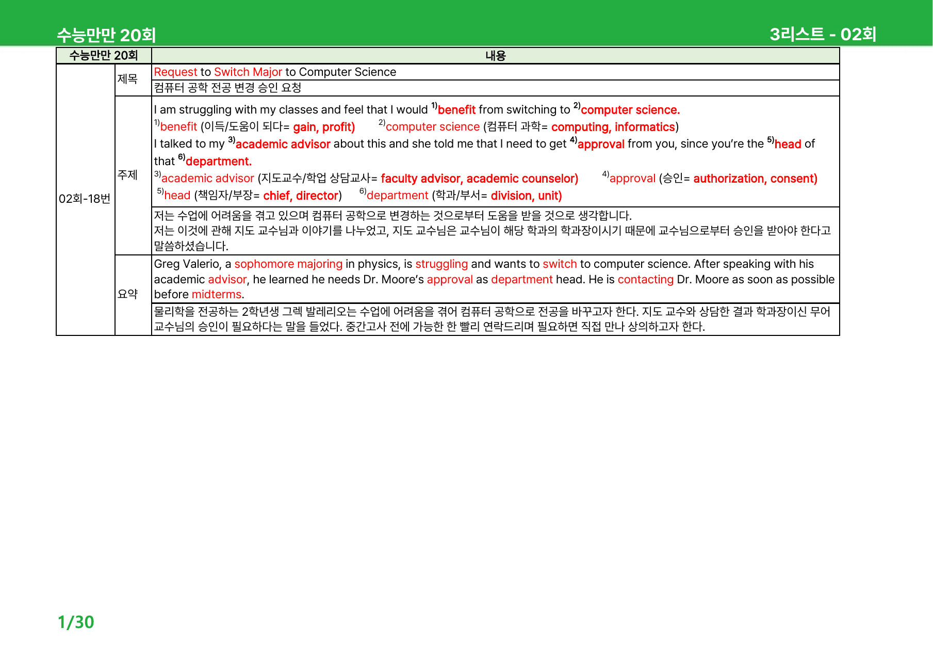This screenshot has width=933, height=660.
Task: Click the header title '수능만만 20회'
Action: (x=106, y=35)
